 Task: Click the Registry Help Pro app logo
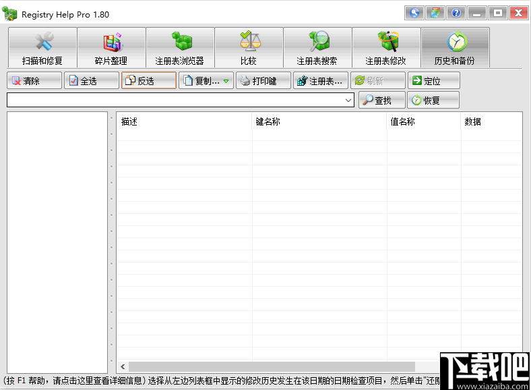click(x=9, y=14)
